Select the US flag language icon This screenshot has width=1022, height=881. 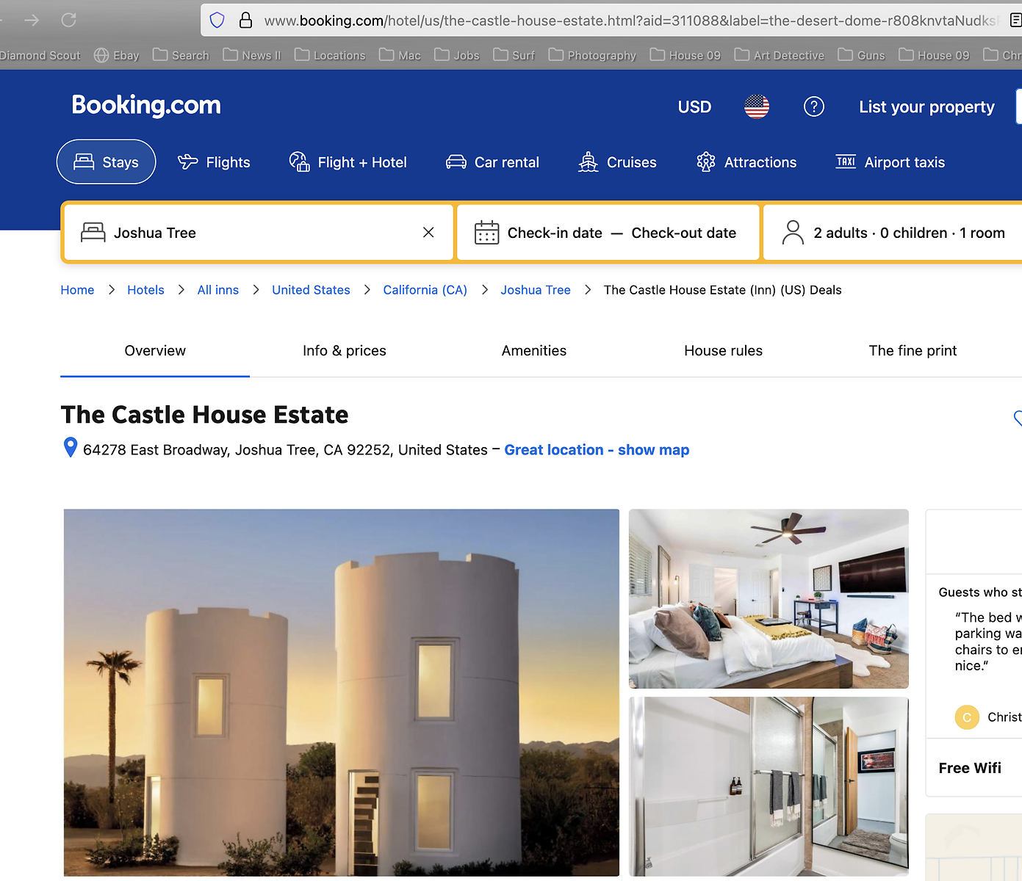click(x=756, y=107)
